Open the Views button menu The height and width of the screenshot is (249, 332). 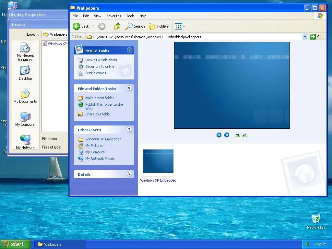click(x=180, y=27)
